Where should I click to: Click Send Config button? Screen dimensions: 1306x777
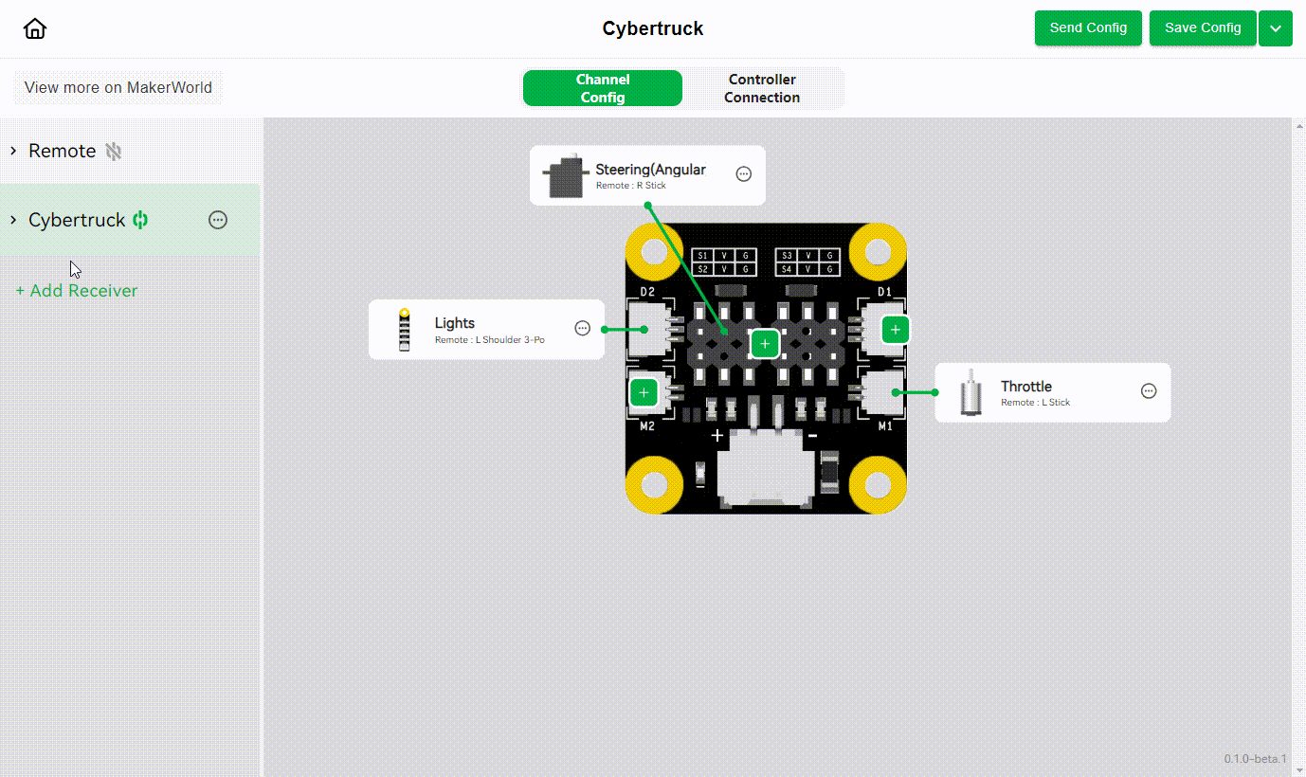1088,28
